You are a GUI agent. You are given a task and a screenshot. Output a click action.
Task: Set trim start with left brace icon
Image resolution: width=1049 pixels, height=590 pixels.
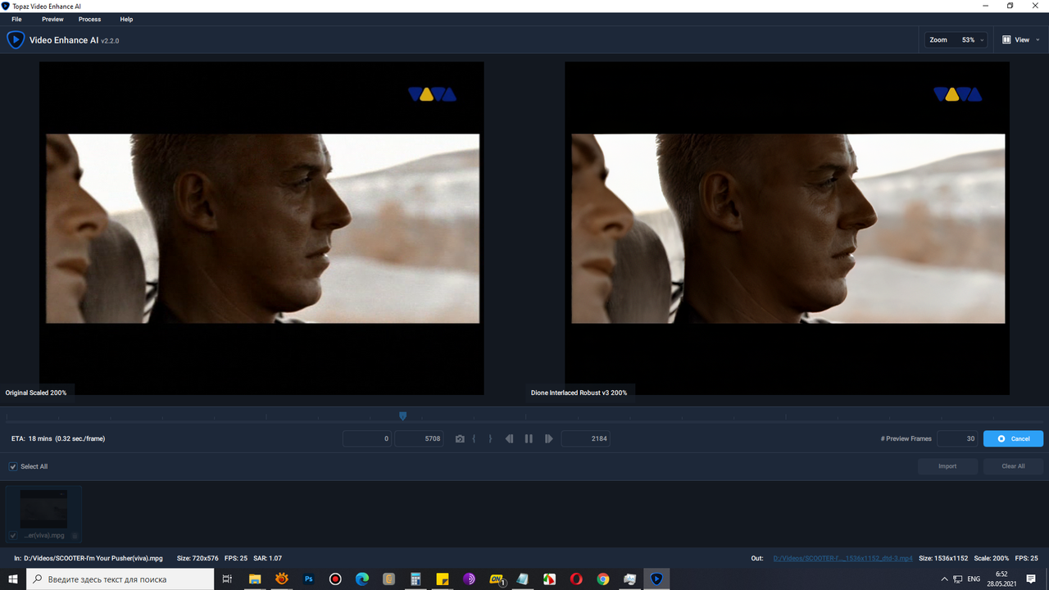[474, 439]
